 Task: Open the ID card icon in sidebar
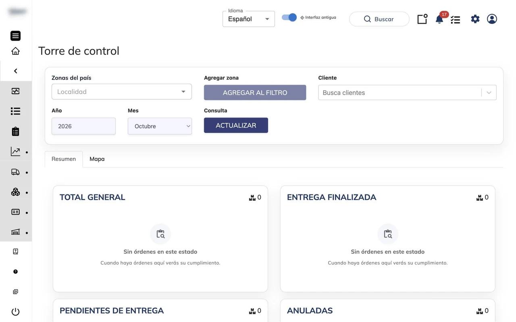coord(15,212)
